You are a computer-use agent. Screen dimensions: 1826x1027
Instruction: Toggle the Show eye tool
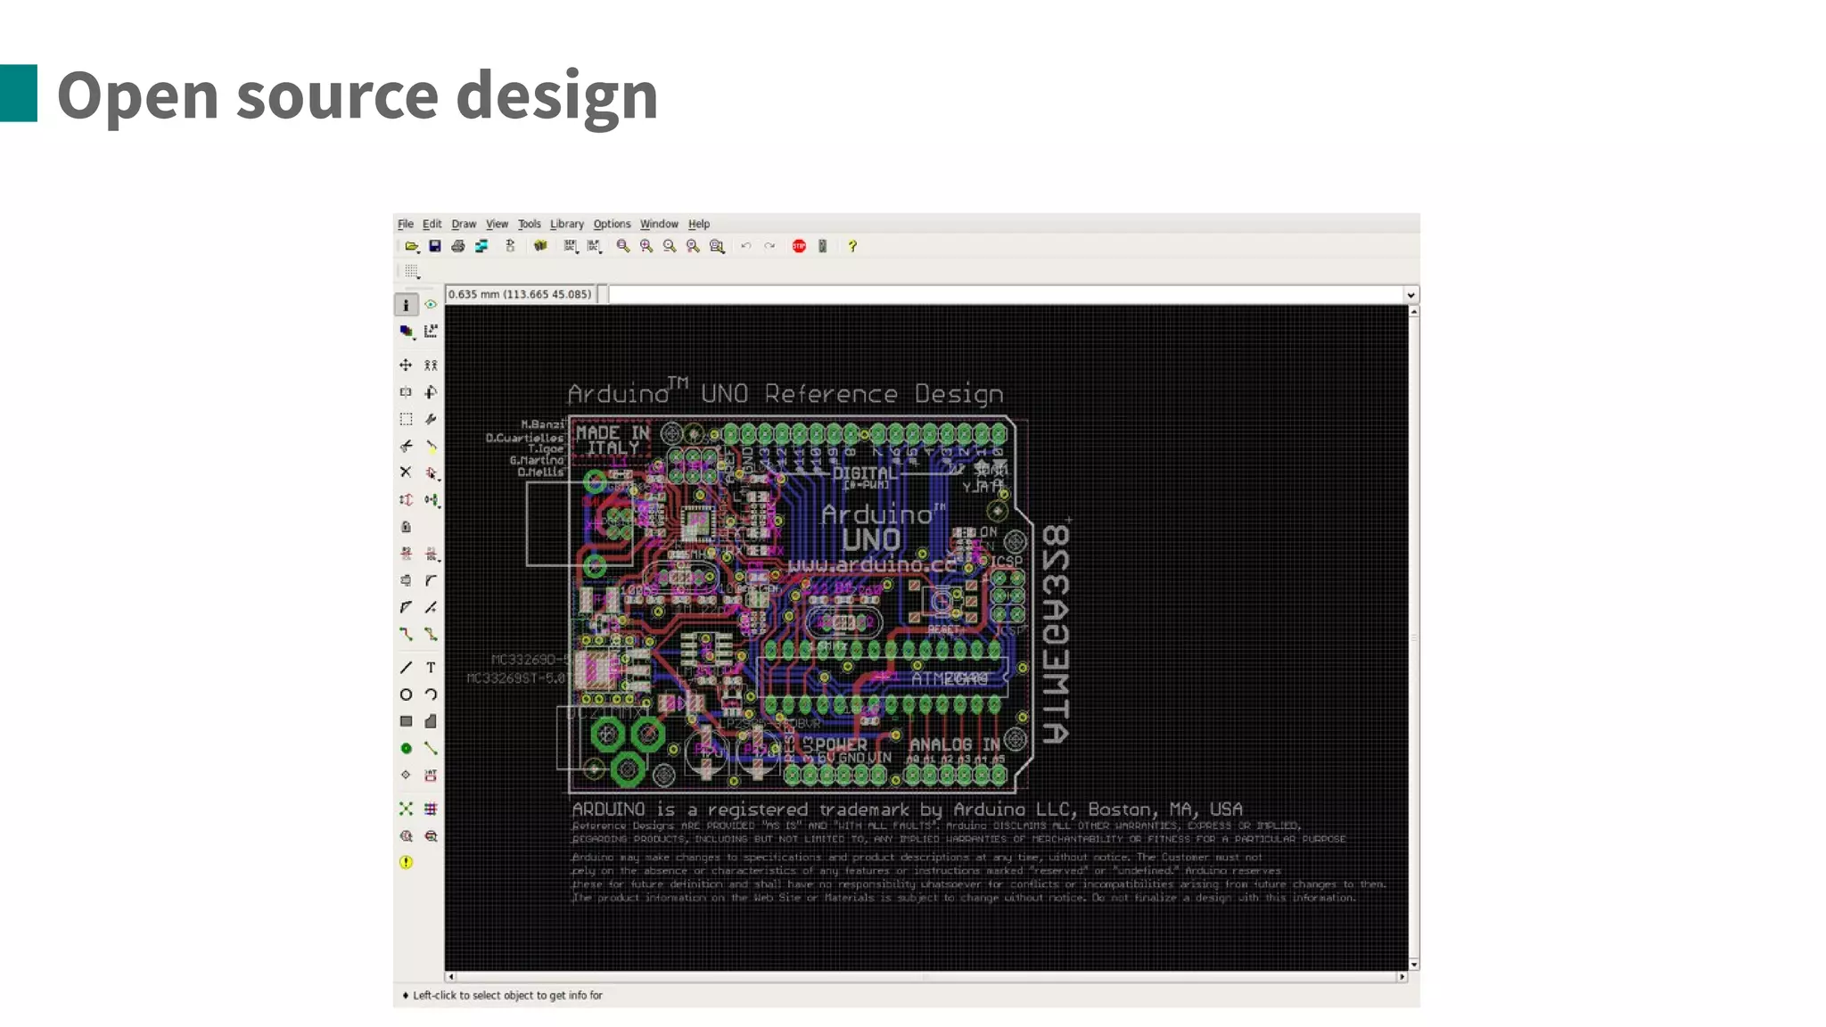[431, 305]
